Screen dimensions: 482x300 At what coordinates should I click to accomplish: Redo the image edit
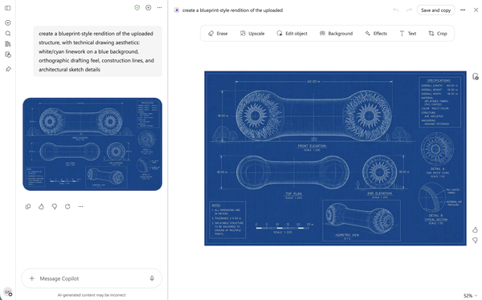click(409, 10)
